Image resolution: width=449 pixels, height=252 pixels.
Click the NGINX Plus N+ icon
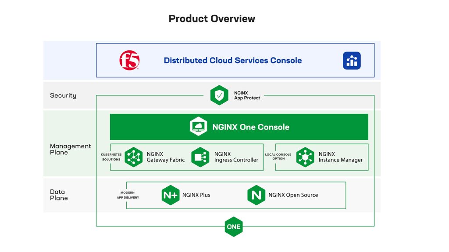click(171, 195)
